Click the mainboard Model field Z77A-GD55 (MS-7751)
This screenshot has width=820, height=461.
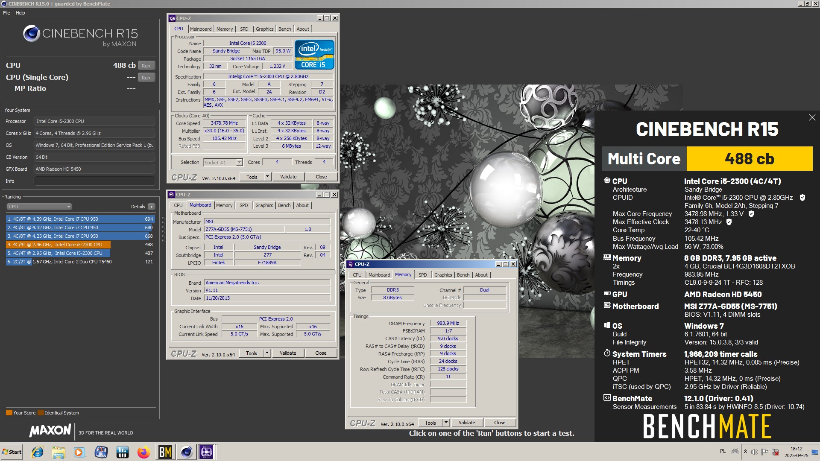click(x=244, y=229)
